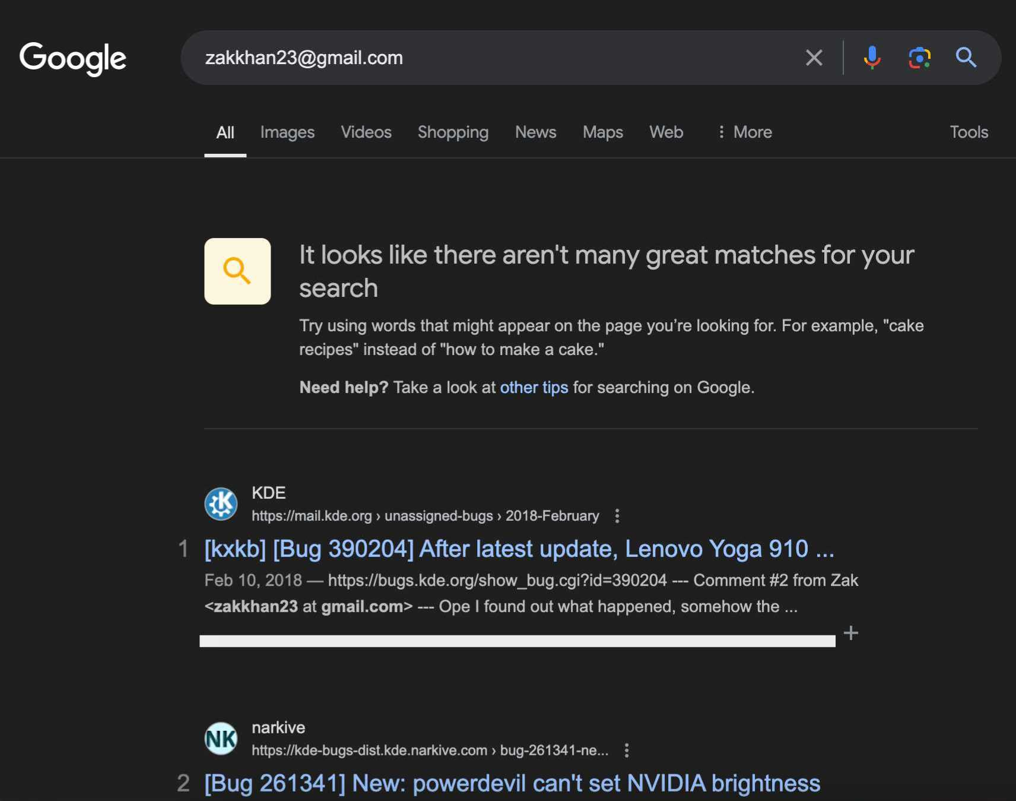The image size is (1016, 801).
Task: Open Google Lens image search
Action: pyautogui.click(x=919, y=58)
